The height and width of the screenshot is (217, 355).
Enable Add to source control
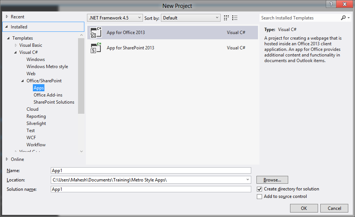click(259, 196)
